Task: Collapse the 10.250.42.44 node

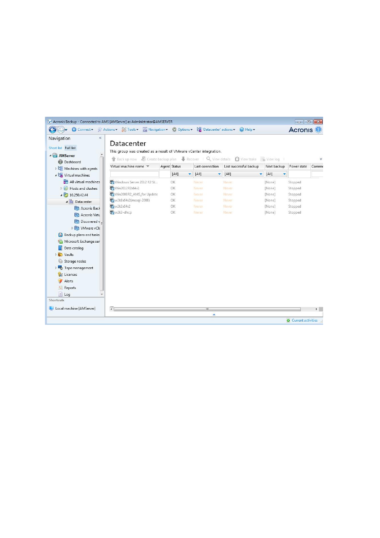Action: (61, 195)
